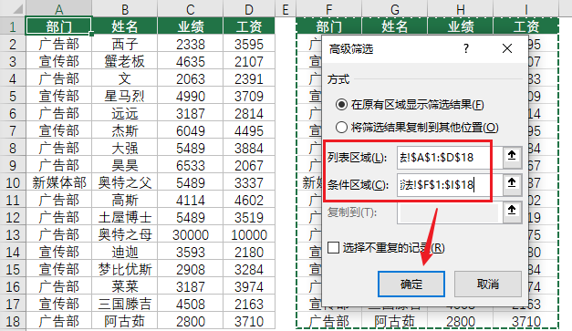Open help with the ? icon in 高级筛选
The height and width of the screenshot is (331, 572).
[466, 48]
